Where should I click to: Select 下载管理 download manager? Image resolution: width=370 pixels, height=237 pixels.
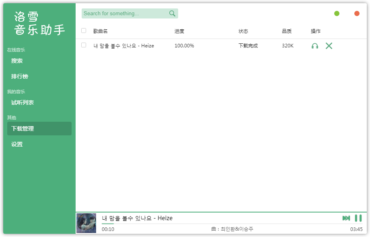[23, 129]
